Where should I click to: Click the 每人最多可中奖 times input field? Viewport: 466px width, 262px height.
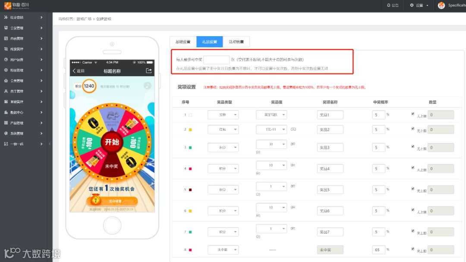click(216, 59)
